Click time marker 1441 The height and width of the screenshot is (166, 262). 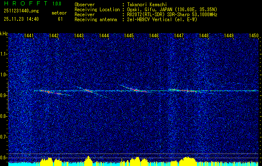[29, 35]
